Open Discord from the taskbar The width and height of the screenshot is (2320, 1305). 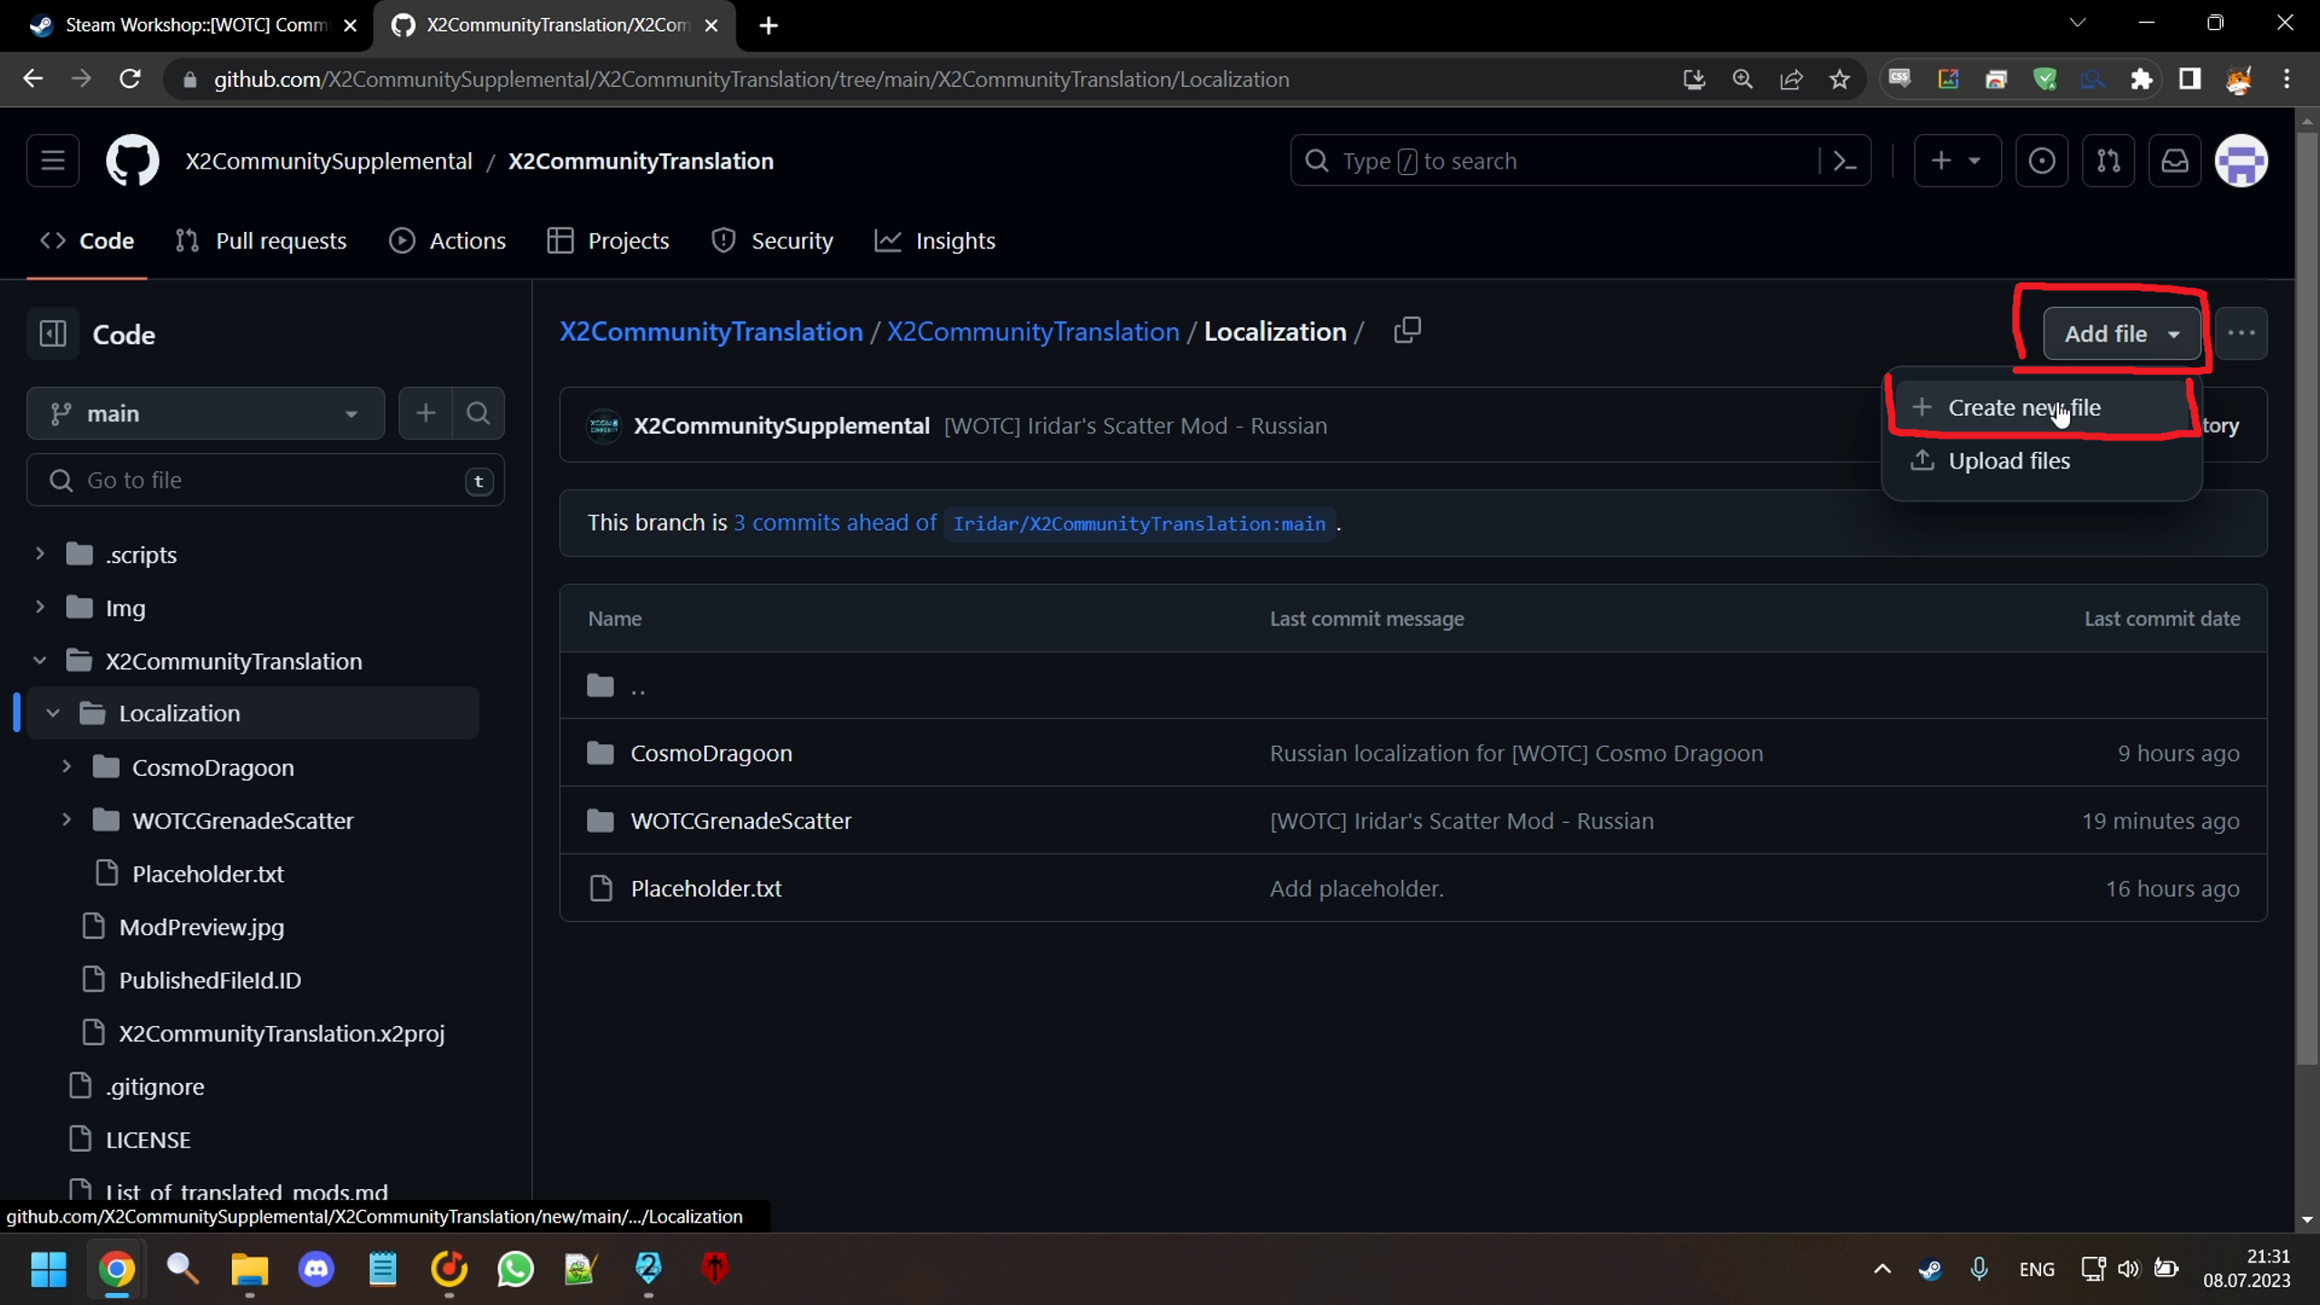coord(316,1269)
